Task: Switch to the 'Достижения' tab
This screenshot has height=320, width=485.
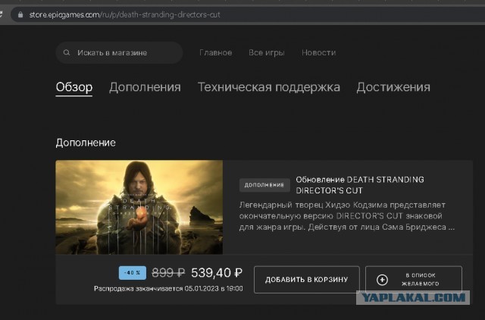Action: click(393, 87)
